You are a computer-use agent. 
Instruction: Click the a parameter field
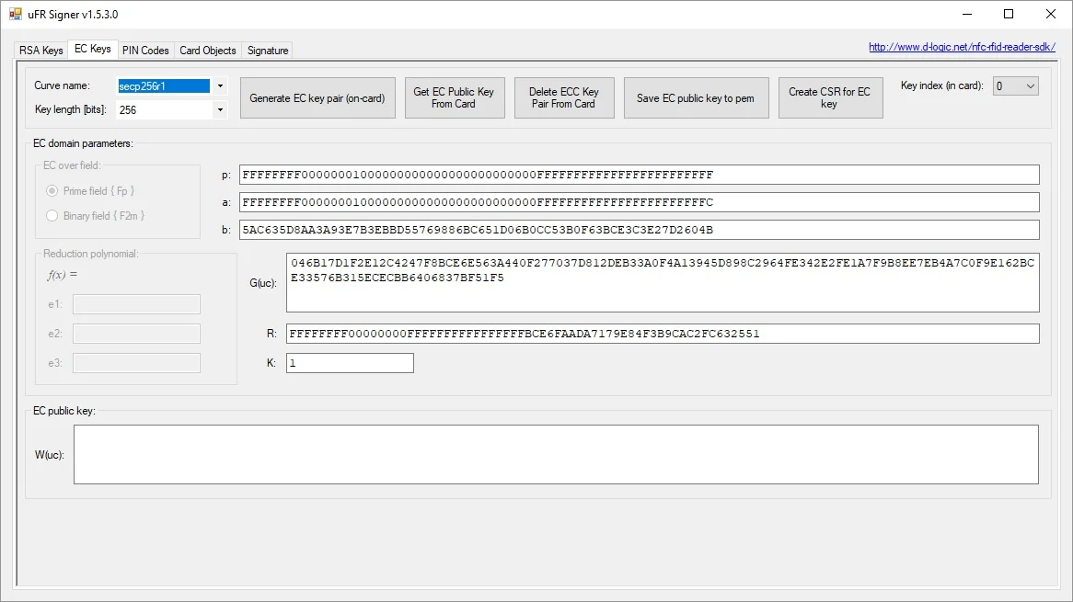point(640,202)
